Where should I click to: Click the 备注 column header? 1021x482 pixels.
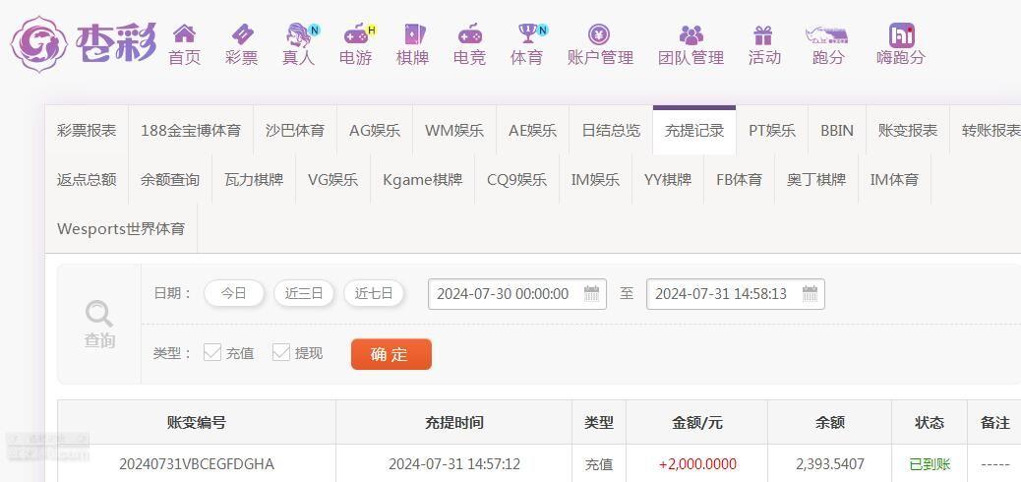tap(994, 423)
